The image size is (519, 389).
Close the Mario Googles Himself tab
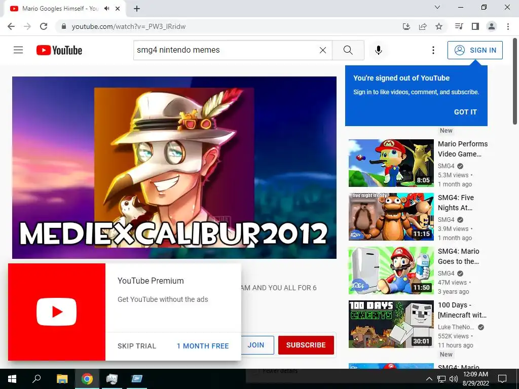click(118, 9)
